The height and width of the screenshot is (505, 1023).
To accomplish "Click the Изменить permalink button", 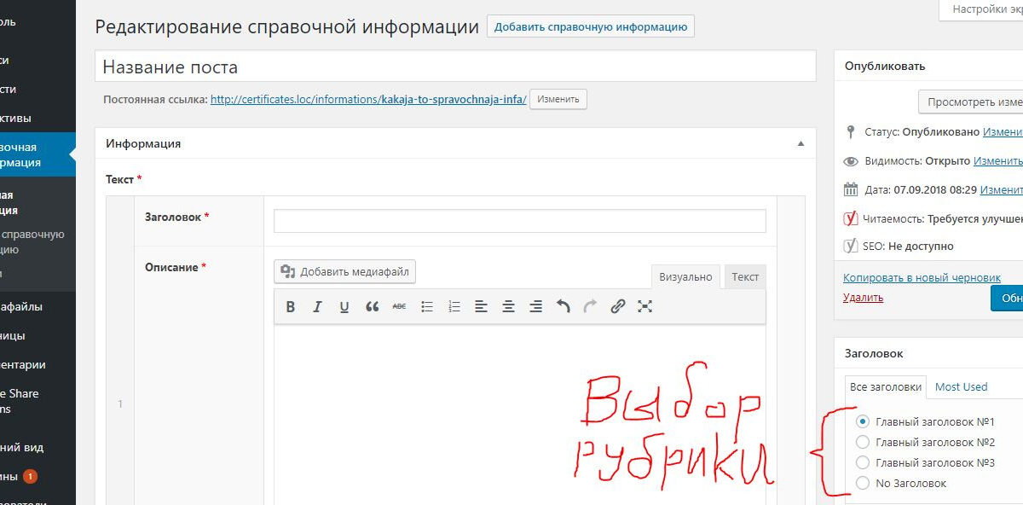I will tap(558, 99).
